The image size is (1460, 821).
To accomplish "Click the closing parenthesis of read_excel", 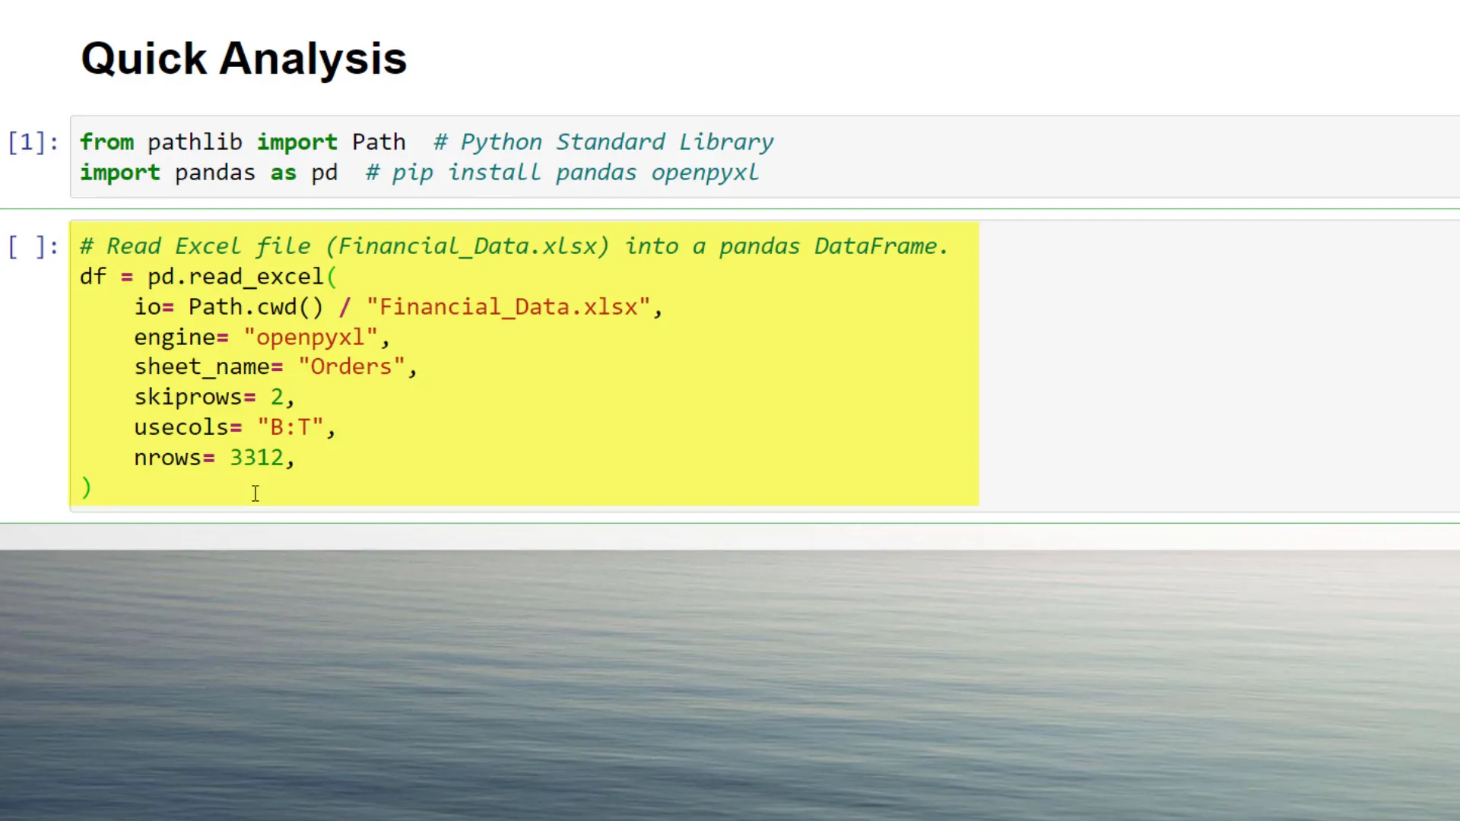I will pyautogui.click(x=85, y=487).
